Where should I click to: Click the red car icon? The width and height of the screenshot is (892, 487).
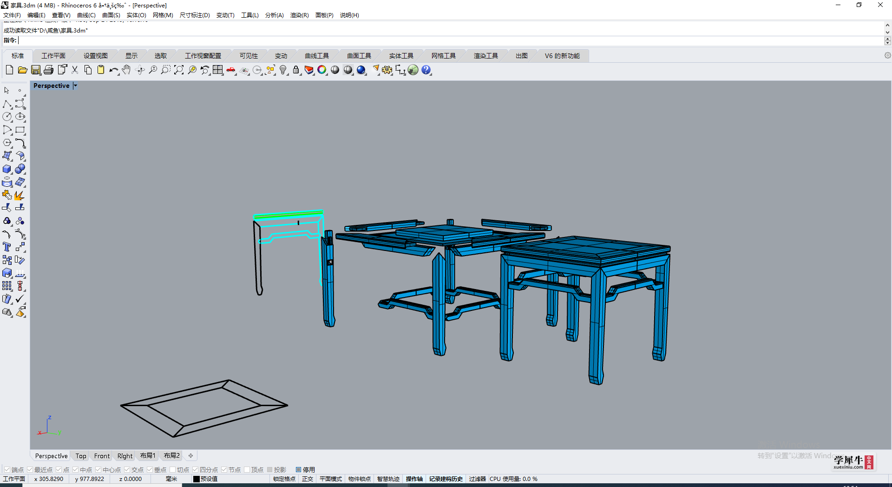point(231,70)
